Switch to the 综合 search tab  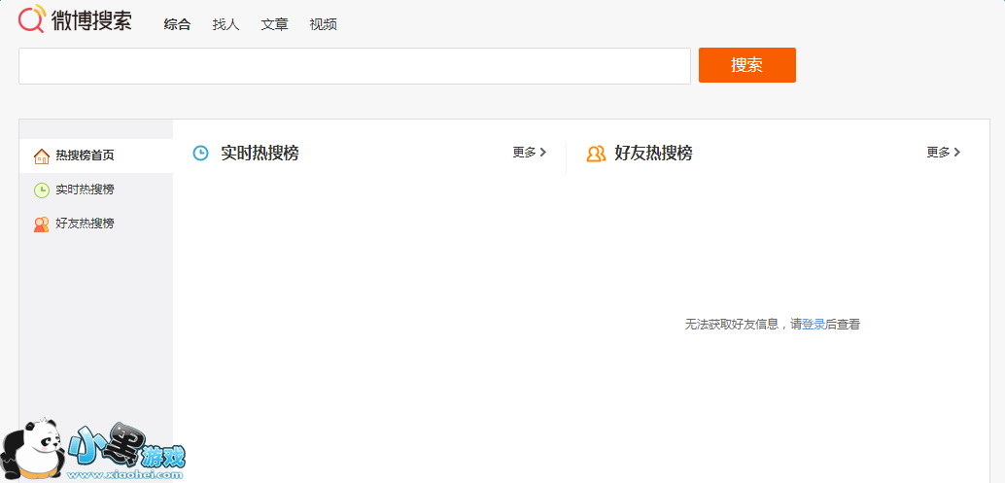point(178,24)
